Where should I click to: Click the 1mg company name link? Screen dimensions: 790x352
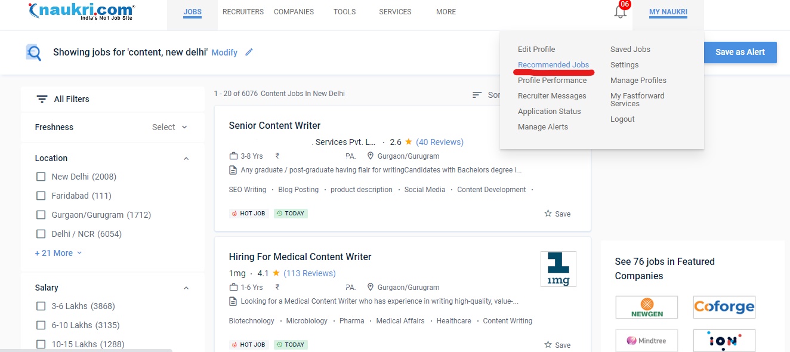[237, 273]
